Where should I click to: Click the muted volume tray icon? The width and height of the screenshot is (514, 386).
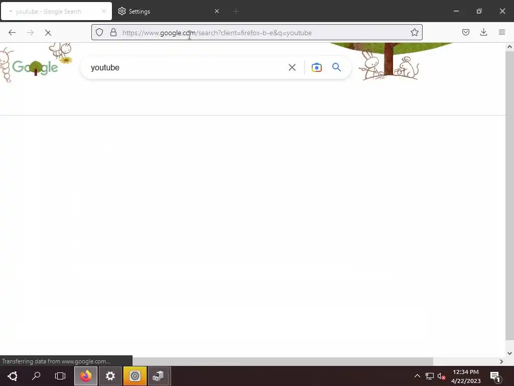tap(441, 376)
